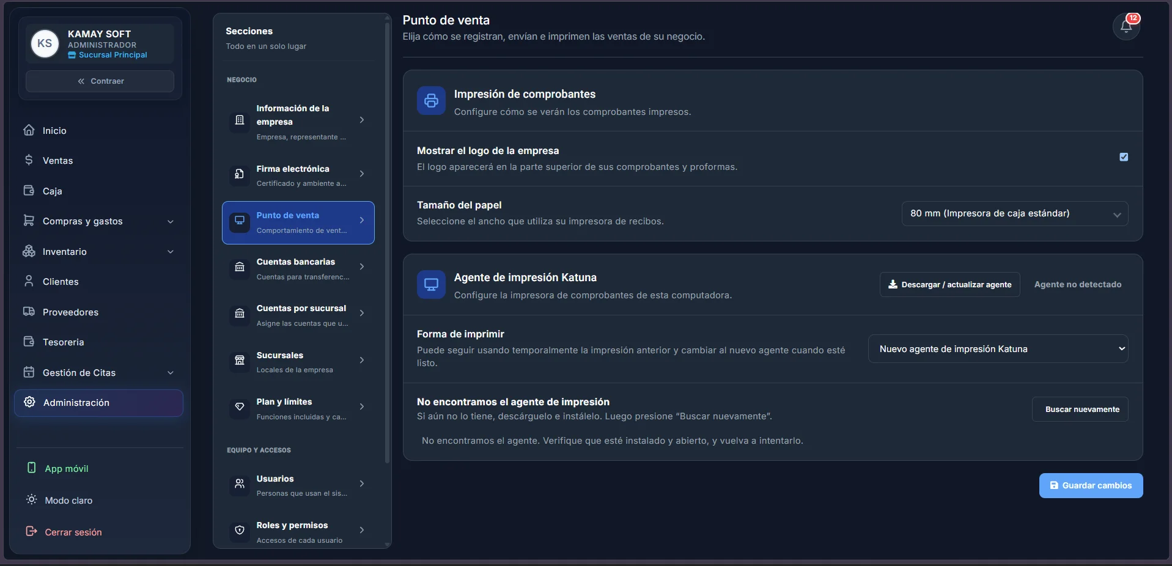Click the Sucursal Principal link
The height and width of the screenshot is (566, 1172).
coord(108,55)
